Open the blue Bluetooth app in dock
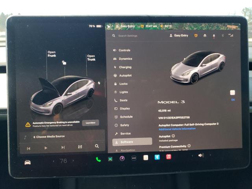Screen dimensions: 252x189 (157, 157)
